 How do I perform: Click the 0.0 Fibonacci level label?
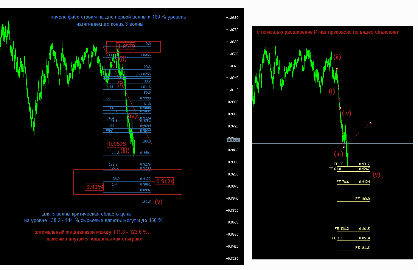click(x=148, y=44)
